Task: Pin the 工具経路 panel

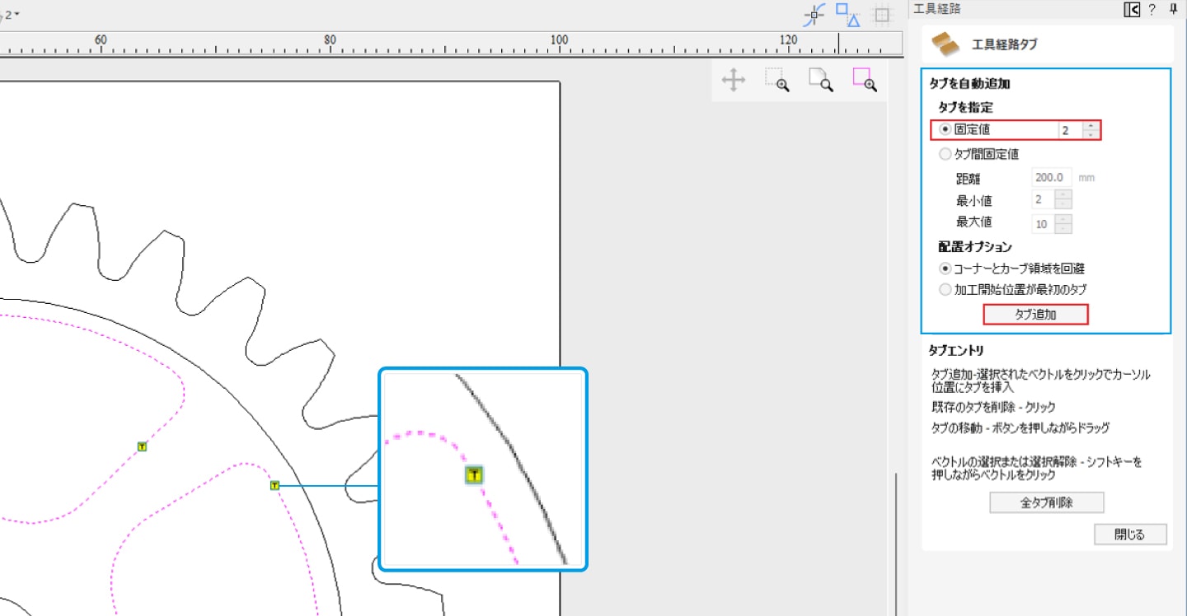Action: coord(1173,10)
